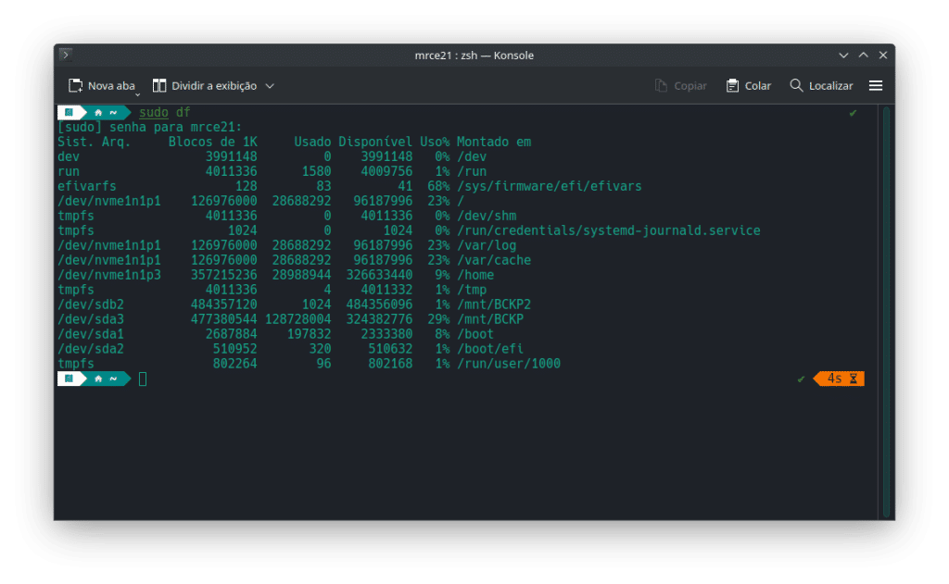Expand the Dividir a exibição dropdown chevron
The height and width of the screenshot is (584, 949).
(270, 86)
